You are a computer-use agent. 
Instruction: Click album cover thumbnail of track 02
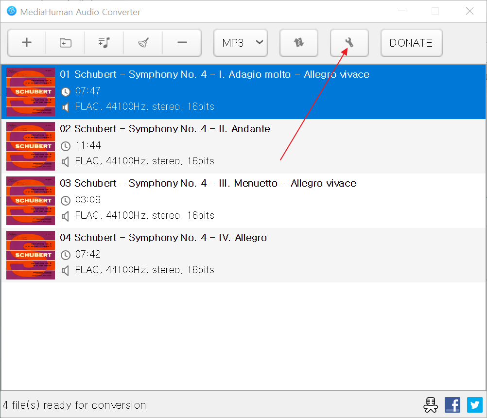[x=31, y=146]
